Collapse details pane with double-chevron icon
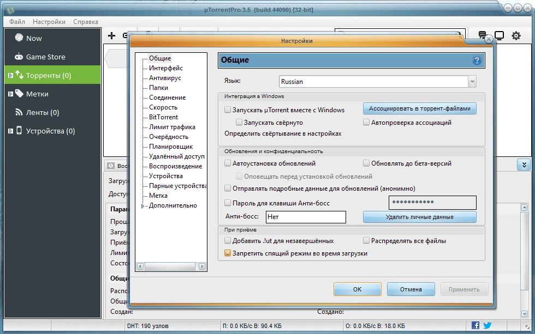535x334 pixels. [x=524, y=165]
